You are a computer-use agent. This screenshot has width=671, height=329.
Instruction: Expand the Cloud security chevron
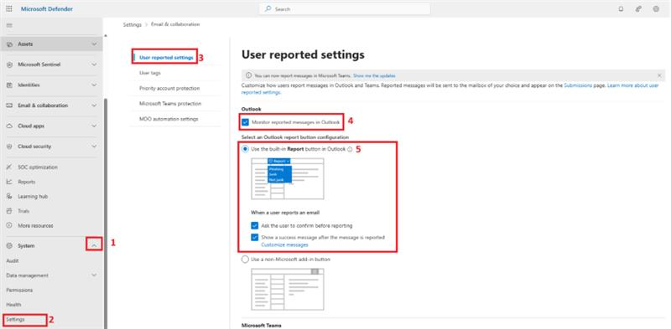94,147
